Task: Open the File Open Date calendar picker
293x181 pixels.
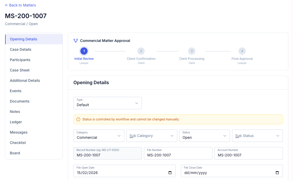Action: (x=170, y=173)
